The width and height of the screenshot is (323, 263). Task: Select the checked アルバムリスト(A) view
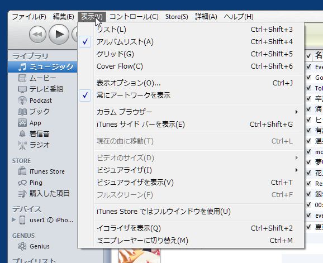[x=191, y=42]
